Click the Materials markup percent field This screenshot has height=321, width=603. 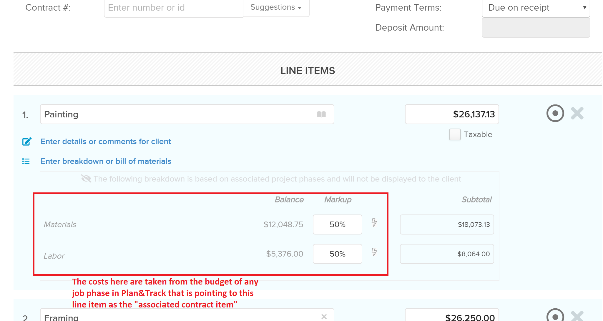point(337,224)
